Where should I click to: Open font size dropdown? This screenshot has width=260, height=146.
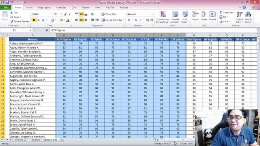(61, 14)
